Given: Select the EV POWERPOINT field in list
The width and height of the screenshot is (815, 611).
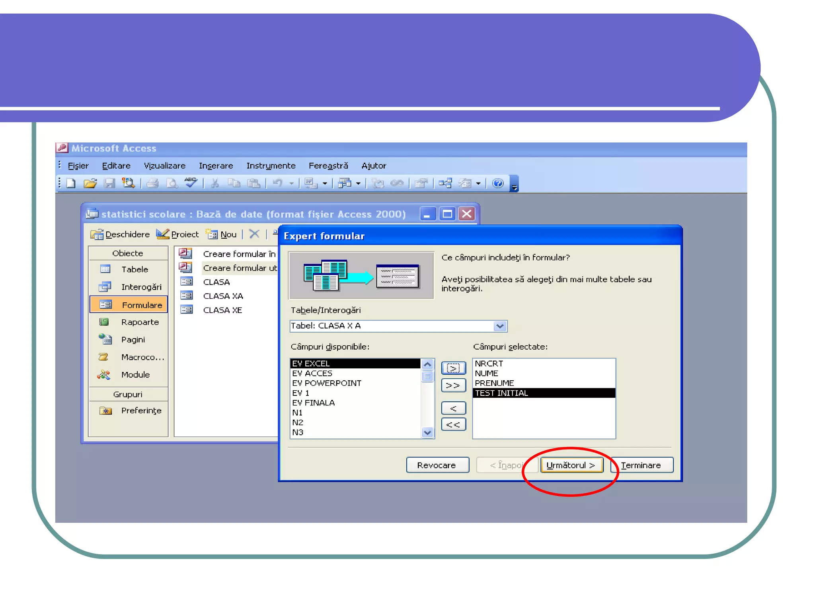Looking at the screenshot, I should [x=326, y=383].
